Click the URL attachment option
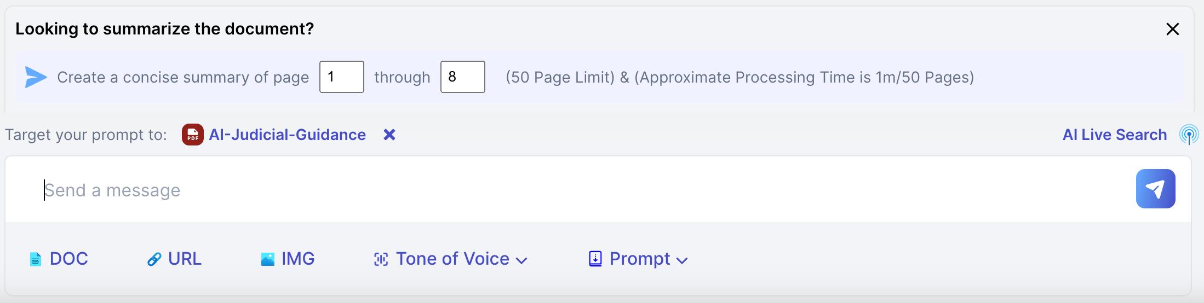The height and width of the screenshot is (303, 1204). click(174, 259)
